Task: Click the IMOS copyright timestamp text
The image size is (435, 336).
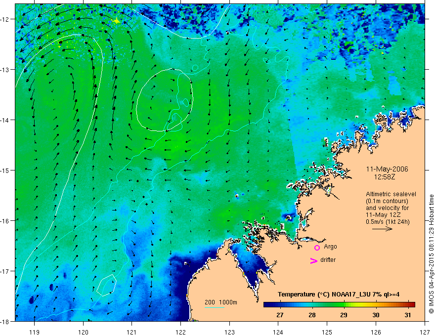Action: (x=431, y=254)
